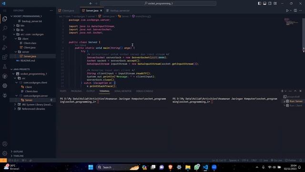Image resolution: width=305 pixels, height=172 pixels.
Task: Open the Search view in activity bar
Action: [x=5, y=28]
